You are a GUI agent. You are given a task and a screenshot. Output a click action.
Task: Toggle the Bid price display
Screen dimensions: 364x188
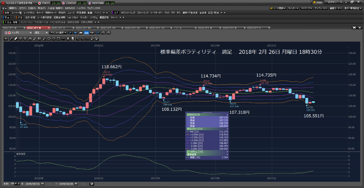(x=86, y=33)
